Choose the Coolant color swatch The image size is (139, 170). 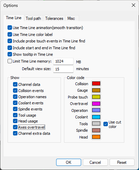point(96,117)
